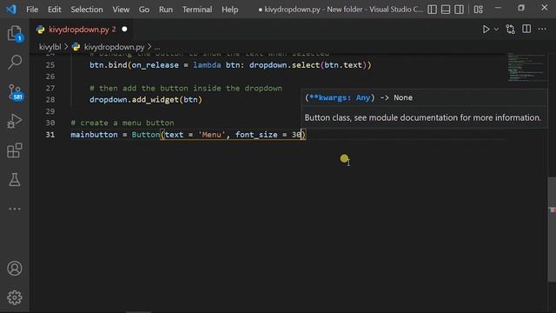Open the Search view in the activity bar

tap(15, 62)
